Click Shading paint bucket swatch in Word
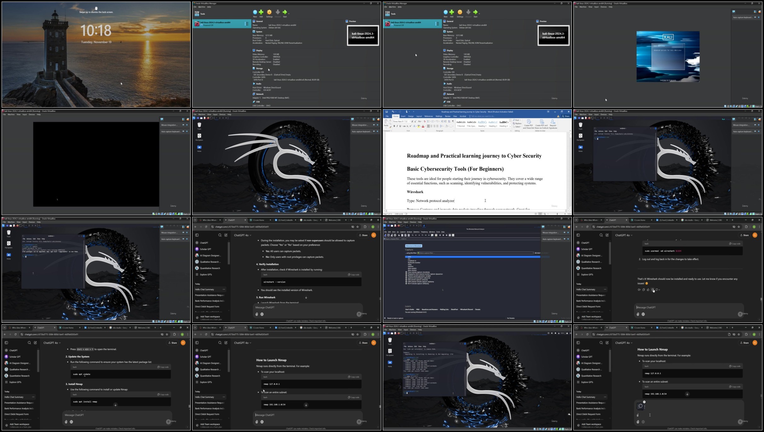 pyautogui.click(x=446, y=126)
